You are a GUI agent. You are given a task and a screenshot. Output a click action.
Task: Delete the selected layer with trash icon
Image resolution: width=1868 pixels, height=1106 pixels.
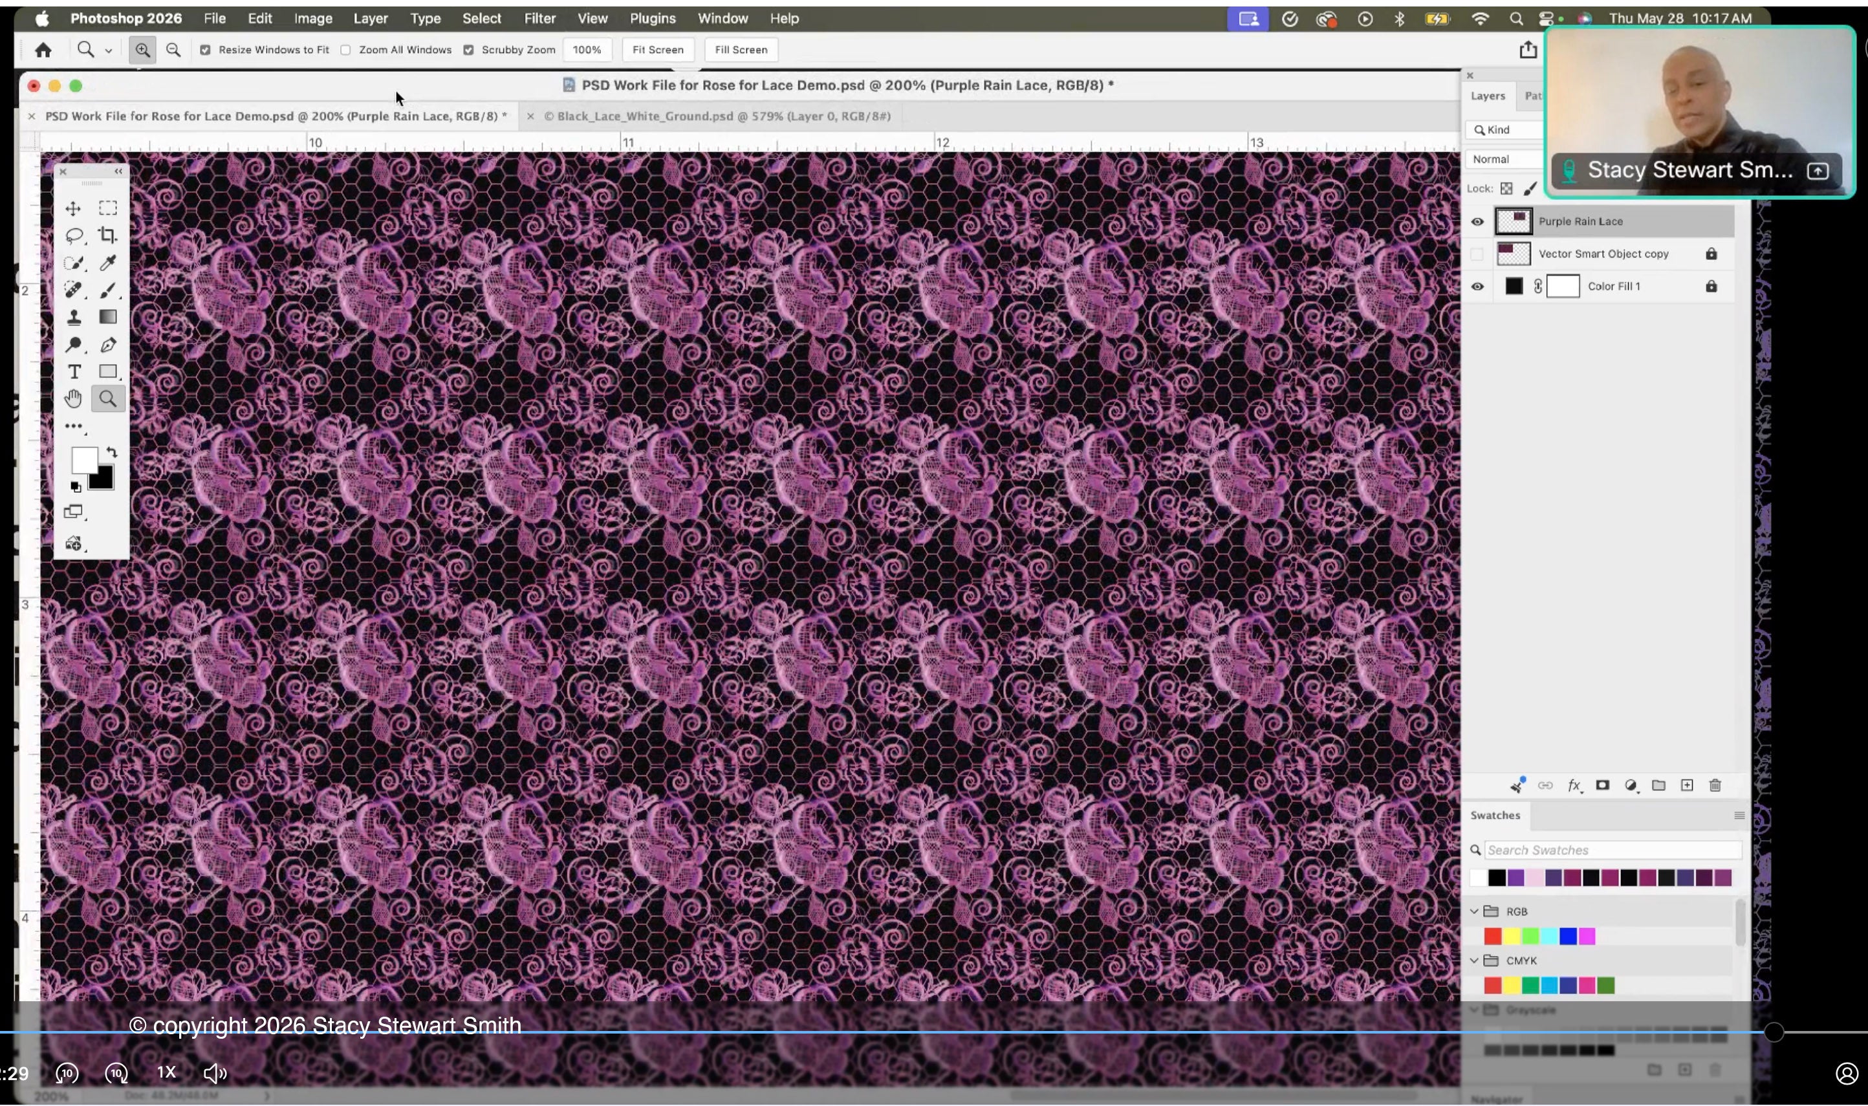1715,786
